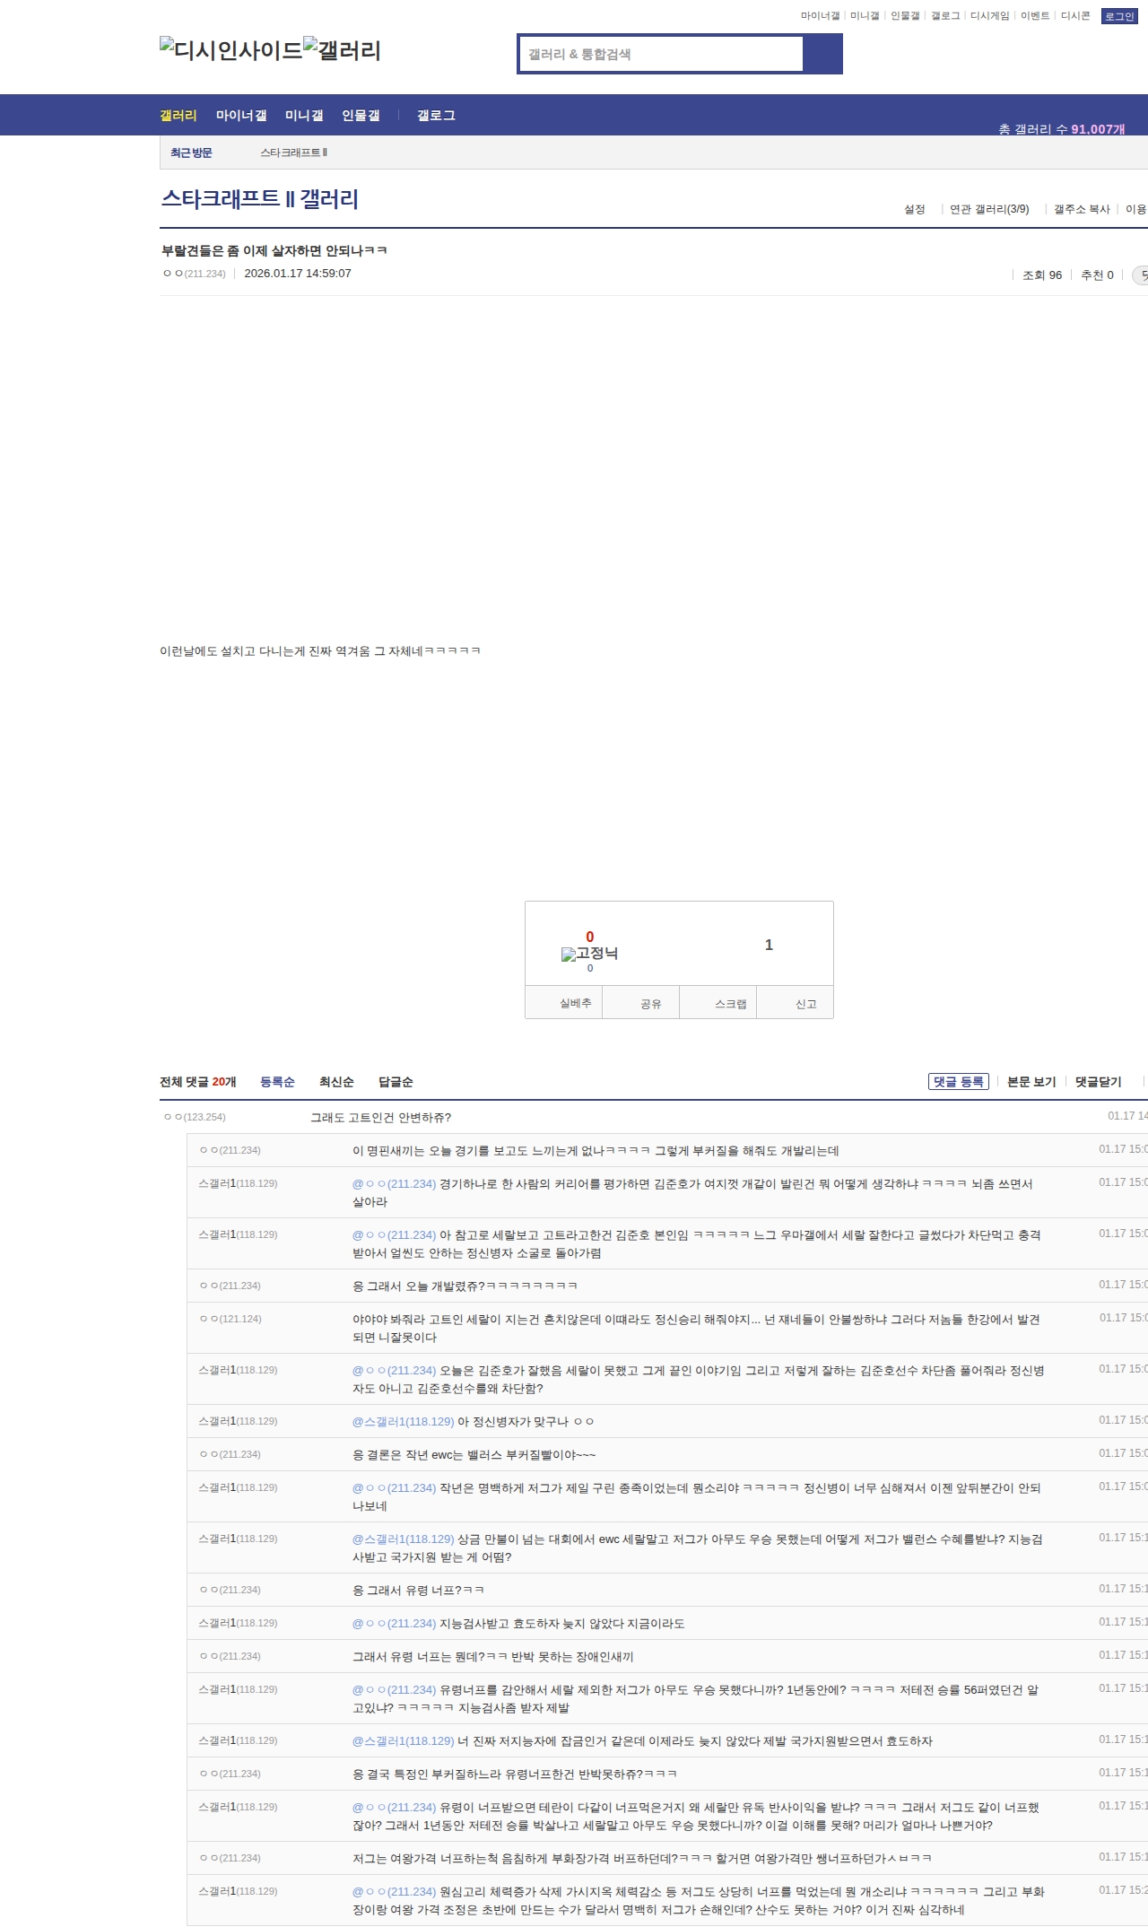Click commenter ㅇㅇ(121.124)
The width and height of the screenshot is (1148, 1927).
tap(230, 1319)
